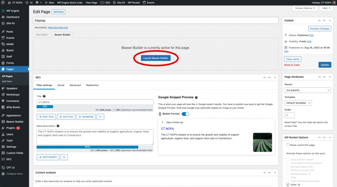This screenshot has width=337, height=187.
Task: Open more title tags dropdown after Separator
Action: pyautogui.click(x=100, y=117)
